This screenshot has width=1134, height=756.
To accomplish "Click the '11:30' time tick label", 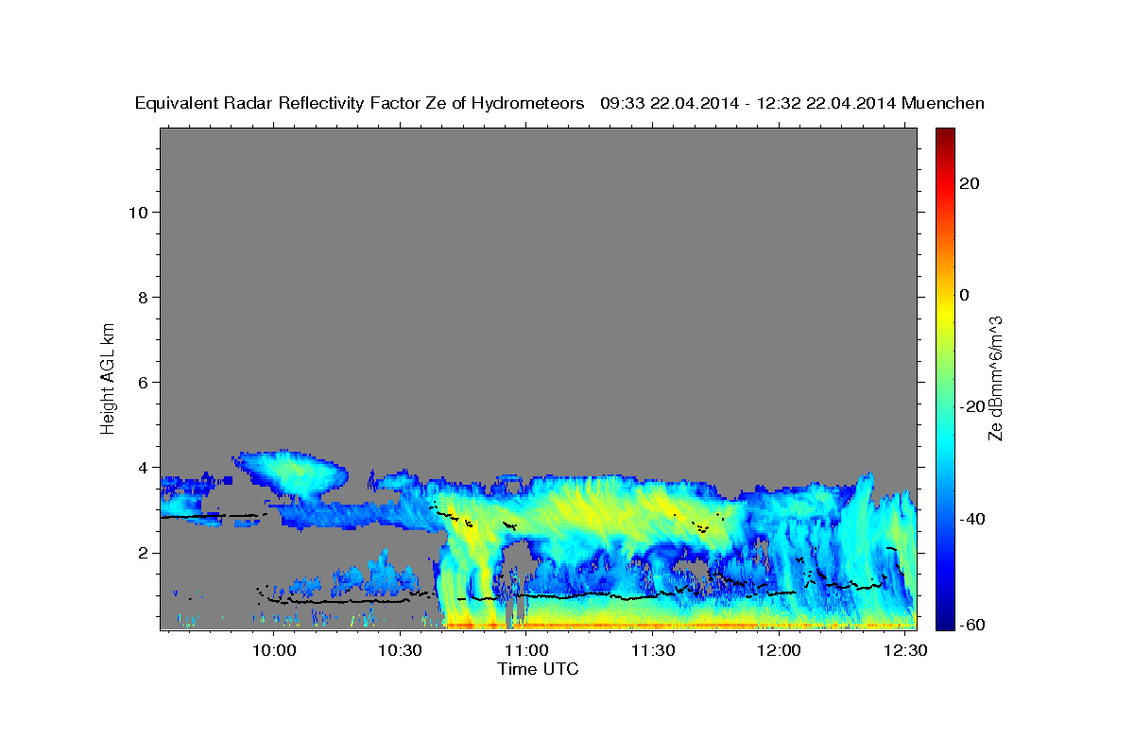I will coord(652,650).
